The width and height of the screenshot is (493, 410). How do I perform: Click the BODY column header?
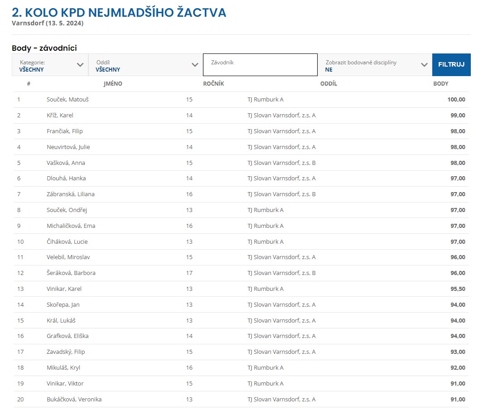click(x=441, y=84)
